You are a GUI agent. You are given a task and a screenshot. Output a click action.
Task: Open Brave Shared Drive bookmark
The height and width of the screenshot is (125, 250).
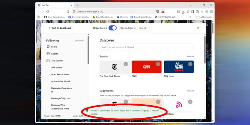[103, 17]
